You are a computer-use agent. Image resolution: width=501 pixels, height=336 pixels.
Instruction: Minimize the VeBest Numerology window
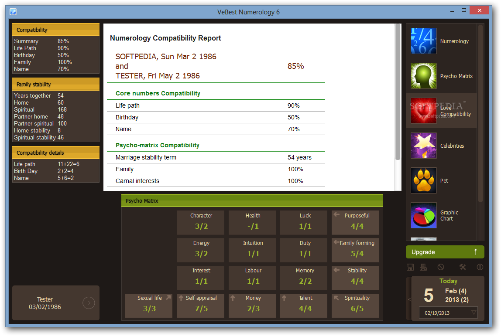coord(452,11)
